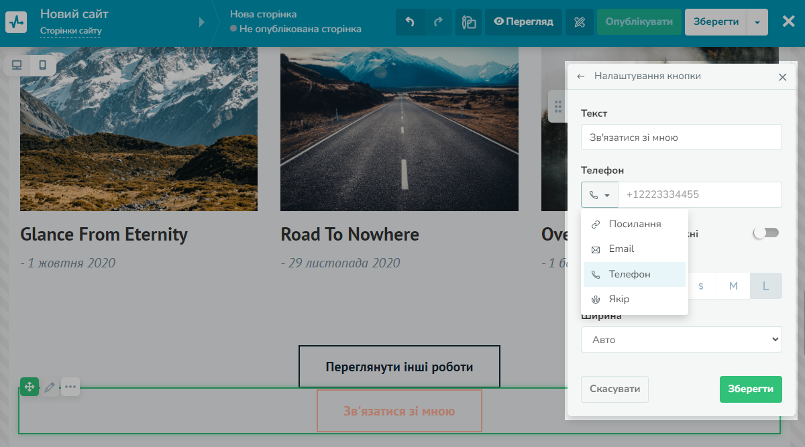This screenshot has height=447, width=805.
Task: Choose Посилання from link type menu
Action: pos(635,224)
